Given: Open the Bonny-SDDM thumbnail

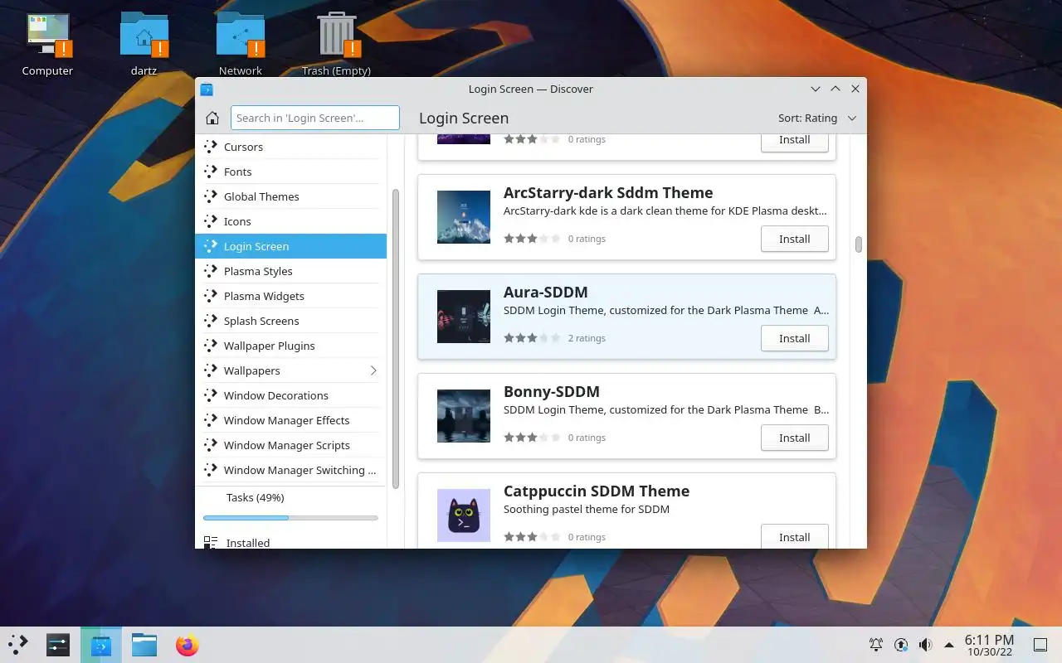Looking at the screenshot, I should coord(464,416).
